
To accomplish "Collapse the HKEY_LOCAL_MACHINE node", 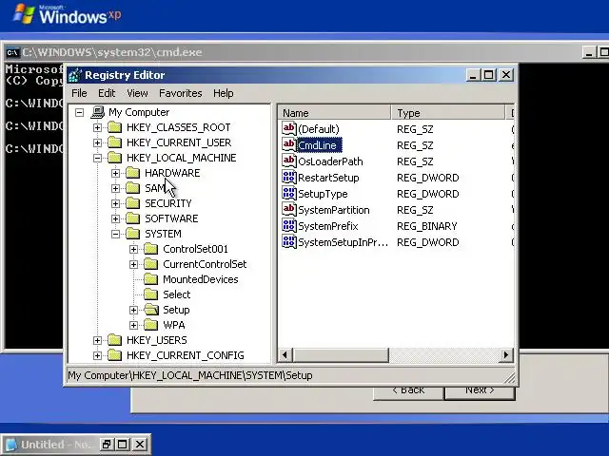I will pyautogui.click(x=97, y=158).
